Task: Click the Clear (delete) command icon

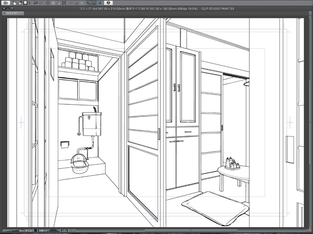Action: (48, 3)
